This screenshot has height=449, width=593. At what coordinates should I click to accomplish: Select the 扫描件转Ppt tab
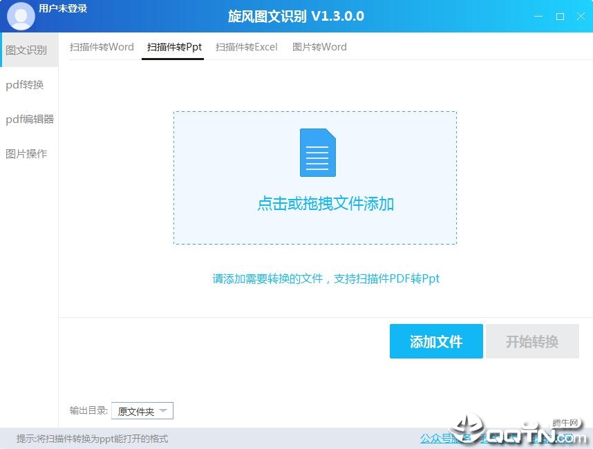point(174,47)
